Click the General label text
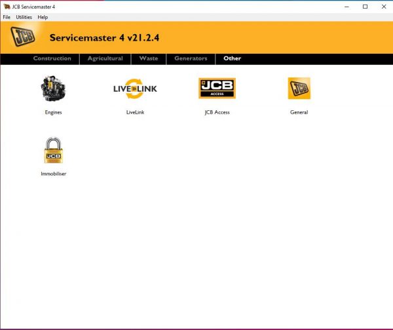Screen dimensions: 393x330 pos(299,112)
